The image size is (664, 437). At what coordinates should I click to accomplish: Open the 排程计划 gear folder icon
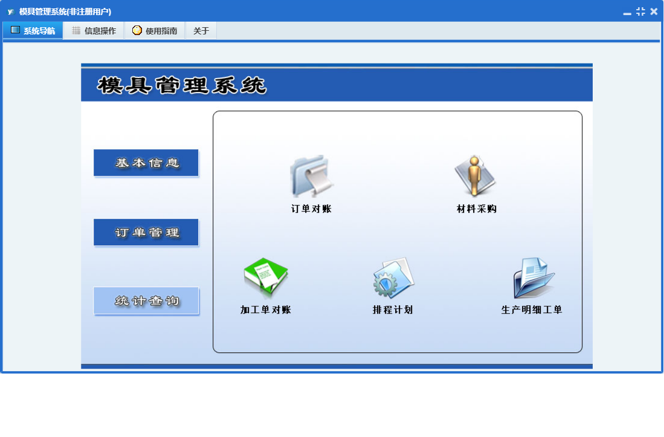coord(393,278)
